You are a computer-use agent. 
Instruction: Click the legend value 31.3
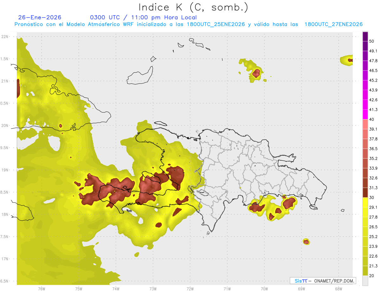coord(373,188)
